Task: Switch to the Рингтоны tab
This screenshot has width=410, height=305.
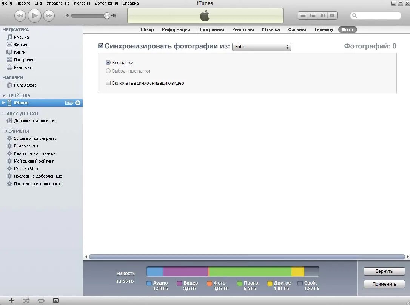Action: point(243,29)
